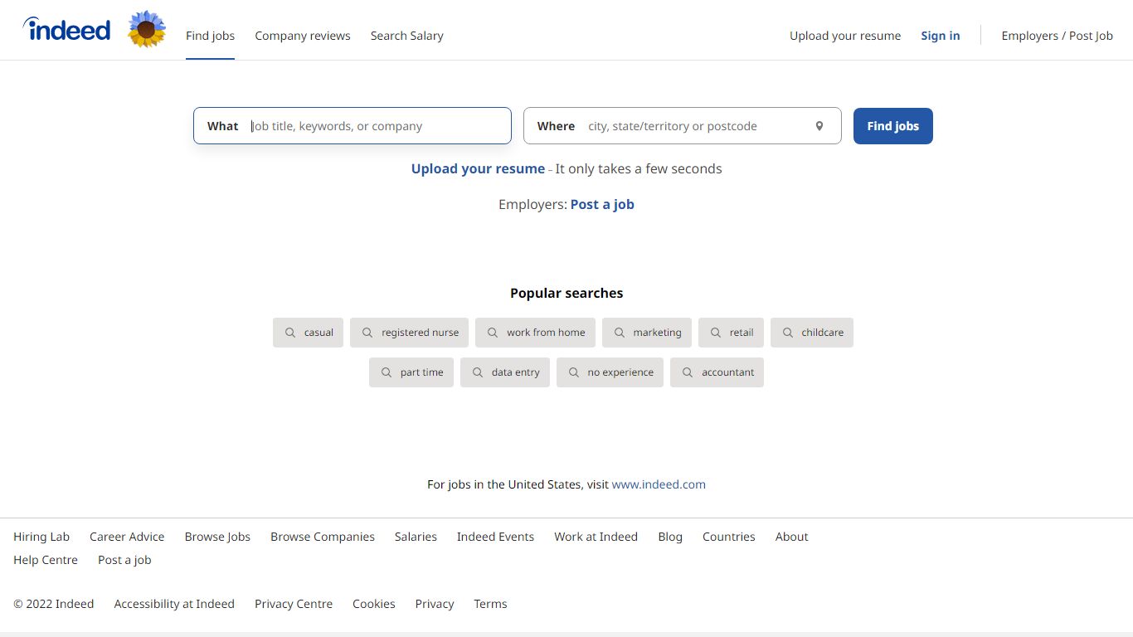Click Post a job in the footer
Screen dimensions: 1133x637
click(x=124, y=560)
